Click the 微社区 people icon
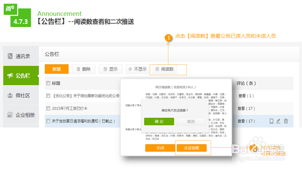 coord(10,95)
